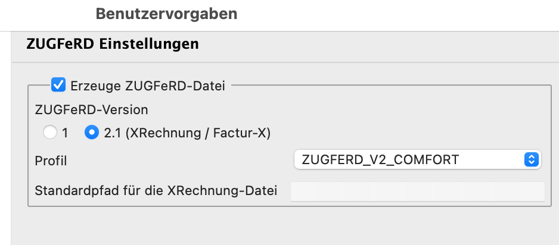Click the "Standardpfad für die XRechnung-Datei" label
Screen dimensions: 559x245
pos(156,191)
